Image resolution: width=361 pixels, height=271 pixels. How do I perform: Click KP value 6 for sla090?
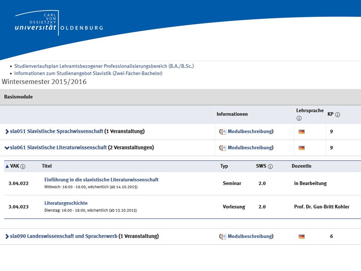coord(331,236)
